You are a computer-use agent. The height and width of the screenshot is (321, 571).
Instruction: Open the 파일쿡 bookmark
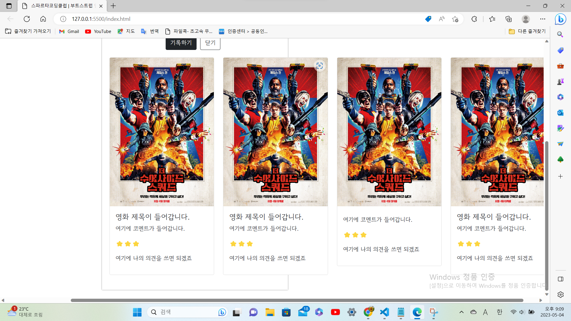(x=189, y=31)
